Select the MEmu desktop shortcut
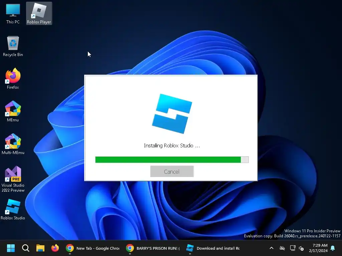 click(13, 111)
